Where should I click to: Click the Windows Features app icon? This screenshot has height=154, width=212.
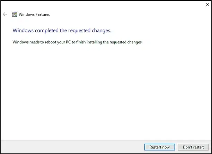click(14, 14)
